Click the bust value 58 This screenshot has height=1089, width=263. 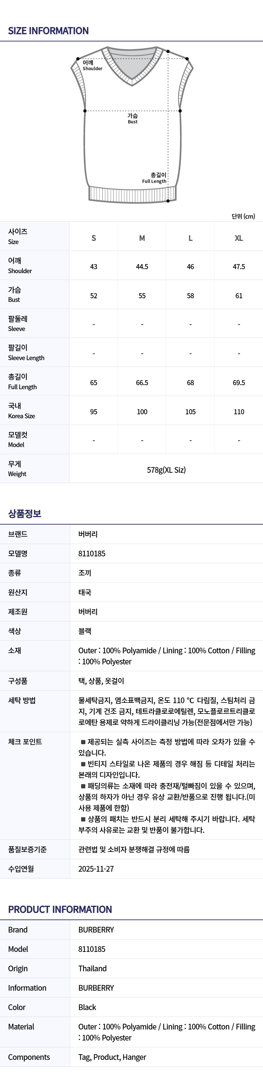pyautogui.click(x=190, y=296)
